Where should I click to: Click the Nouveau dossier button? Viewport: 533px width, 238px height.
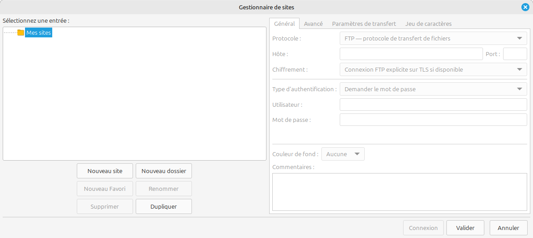point(164,171)
